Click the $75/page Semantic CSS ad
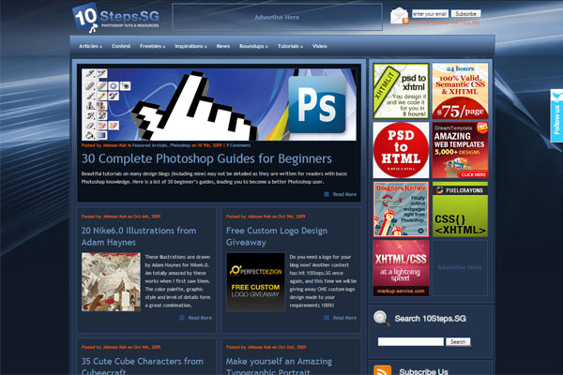563x375 pixels. tap(460, 91)
